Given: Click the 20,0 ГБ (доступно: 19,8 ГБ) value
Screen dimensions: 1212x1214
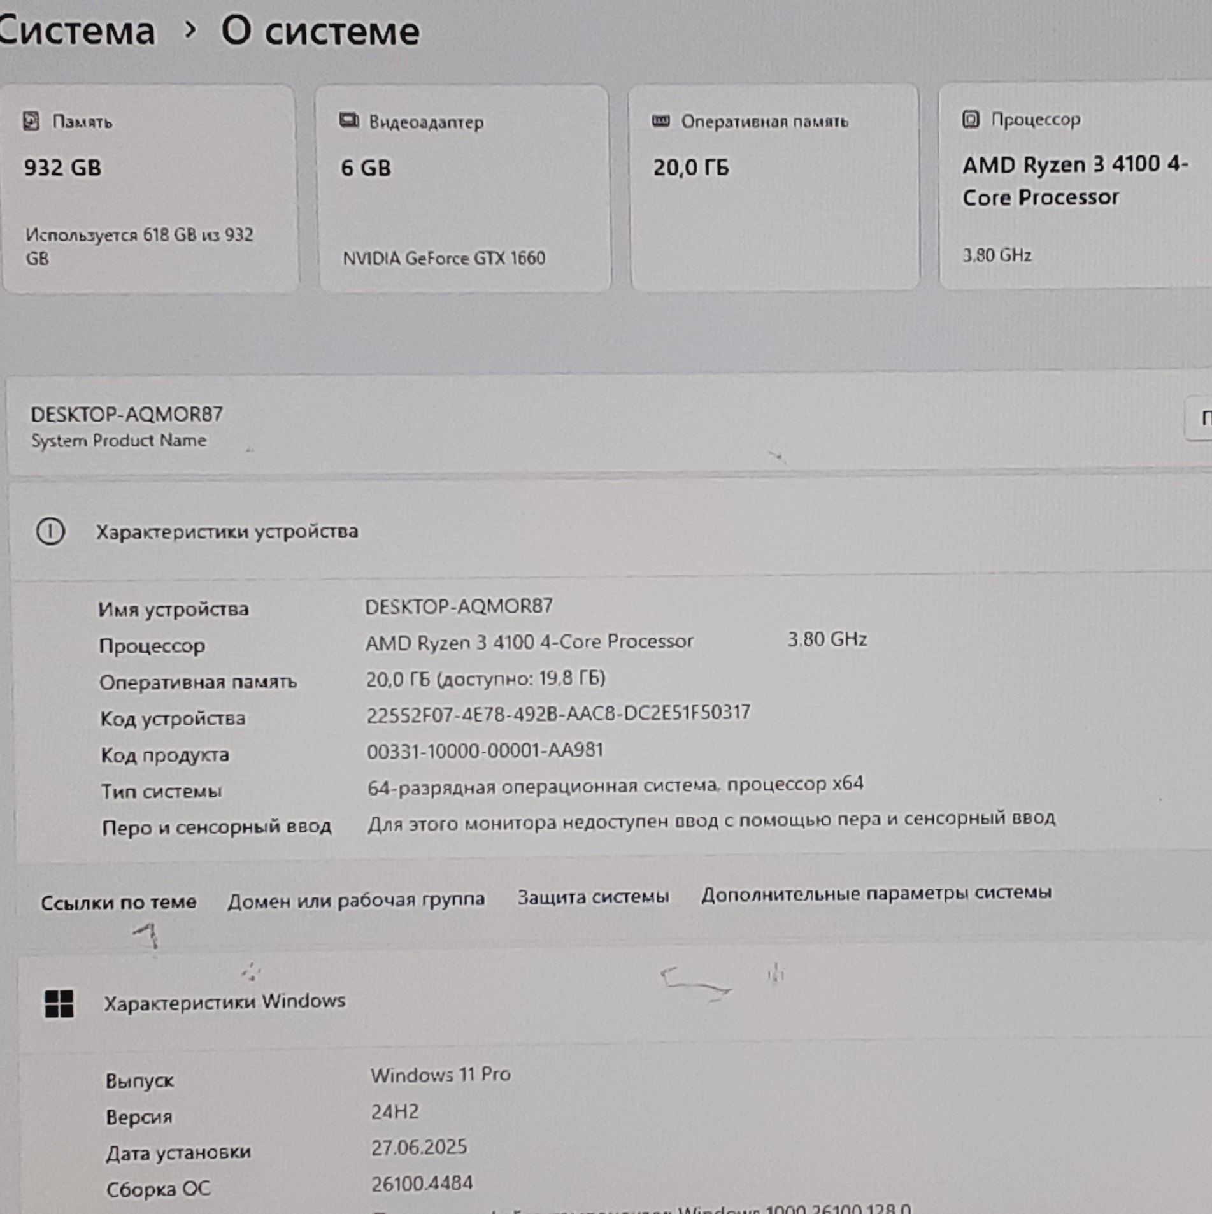Looking at the screenshot, I should coord(485,679).
